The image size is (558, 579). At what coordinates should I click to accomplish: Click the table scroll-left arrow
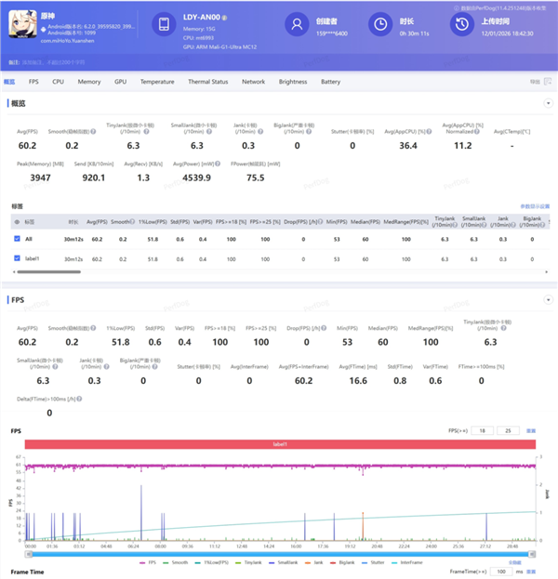click(14, 271)
